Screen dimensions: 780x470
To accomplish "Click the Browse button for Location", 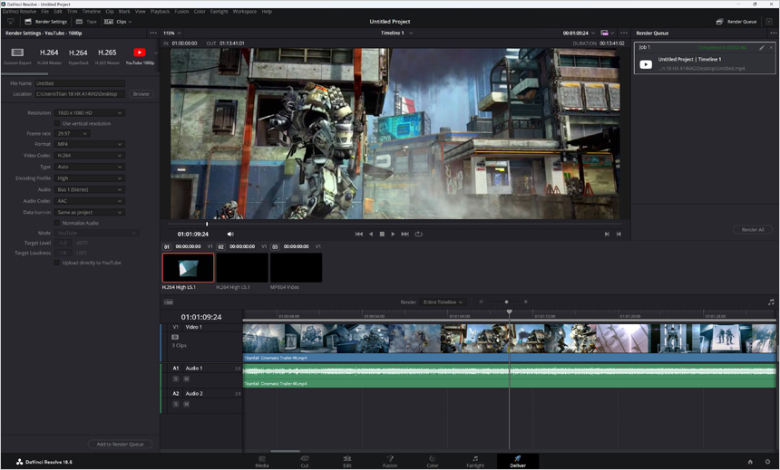I will point(141,93).
